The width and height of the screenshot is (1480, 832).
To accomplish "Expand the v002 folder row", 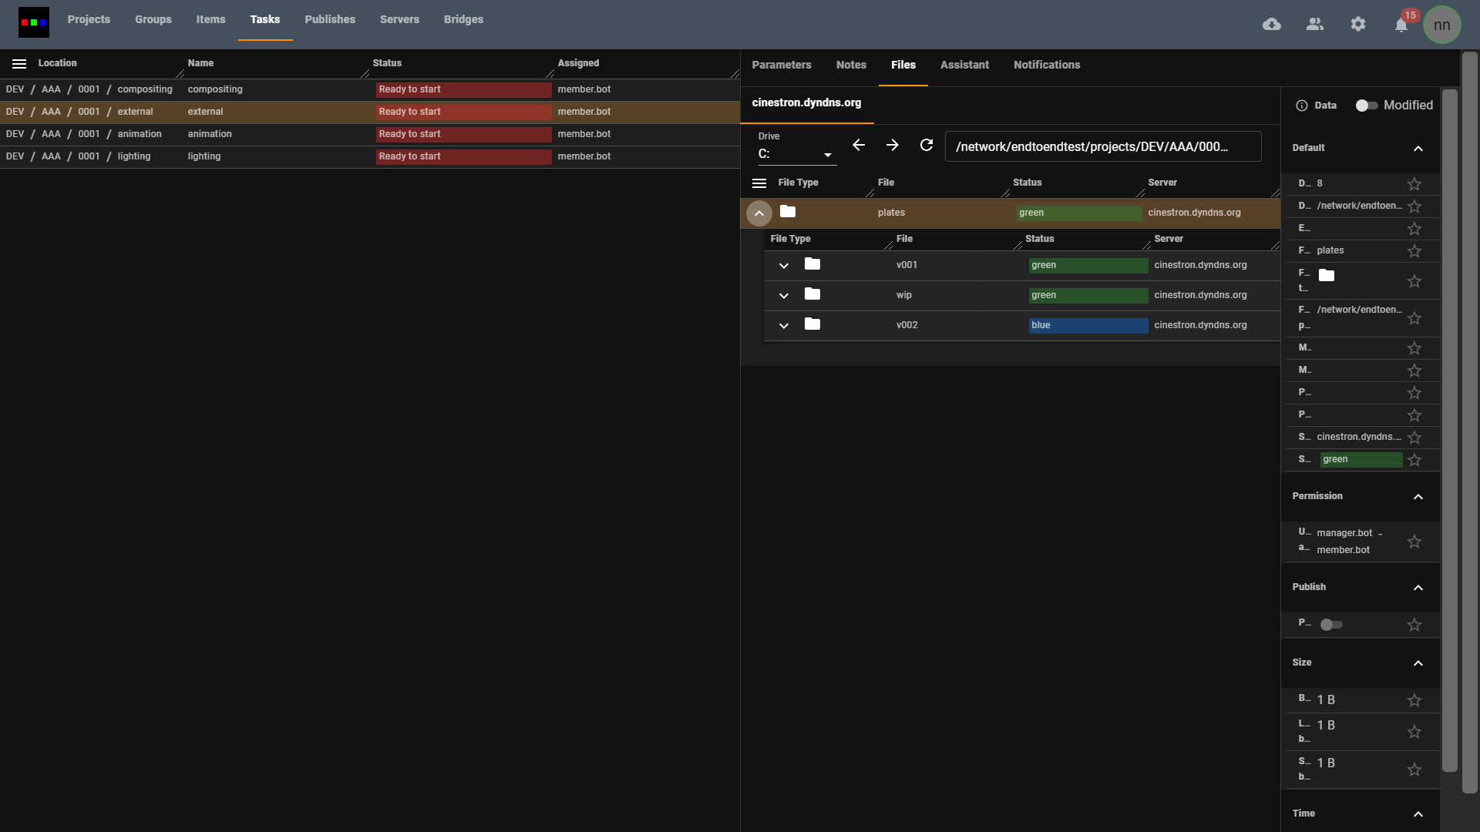I will 784,326.
